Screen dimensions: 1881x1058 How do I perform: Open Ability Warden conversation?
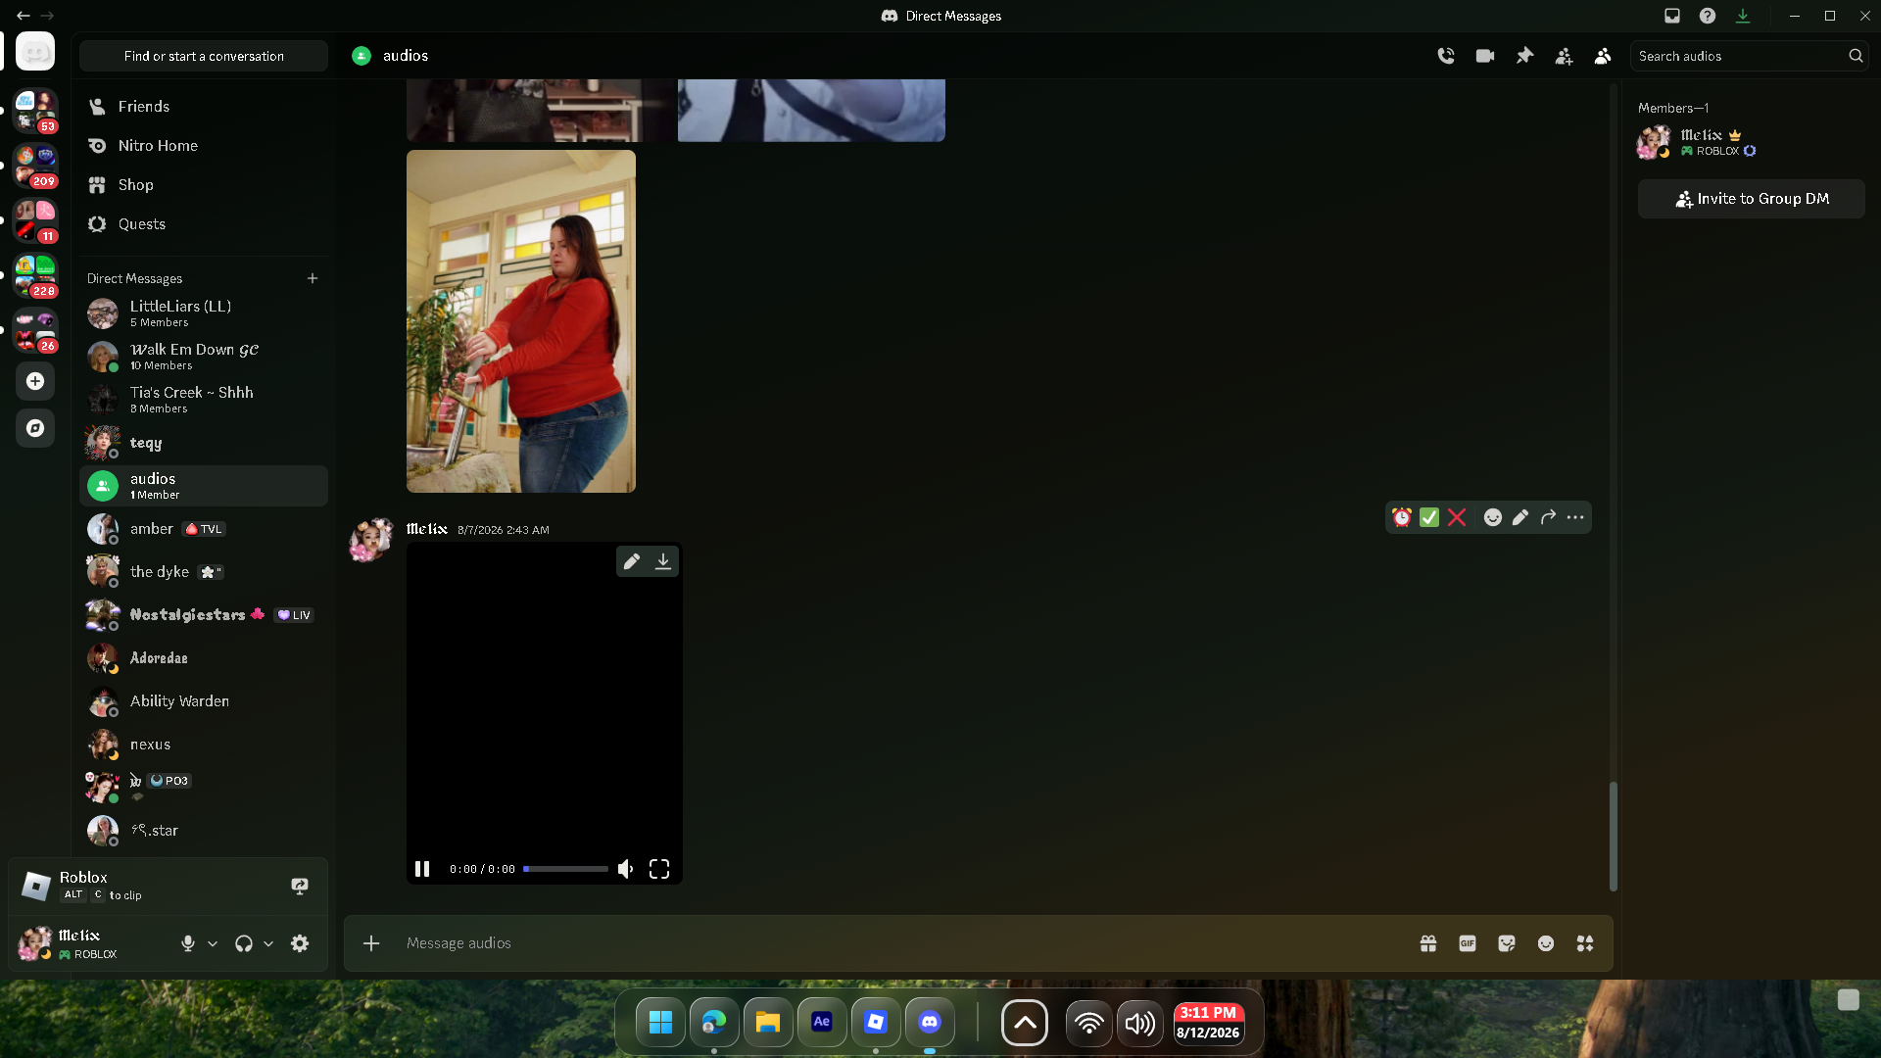204,701
